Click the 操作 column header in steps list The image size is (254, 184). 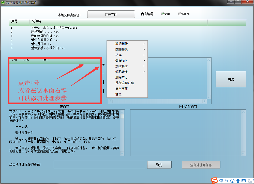[x=64, y=61]
